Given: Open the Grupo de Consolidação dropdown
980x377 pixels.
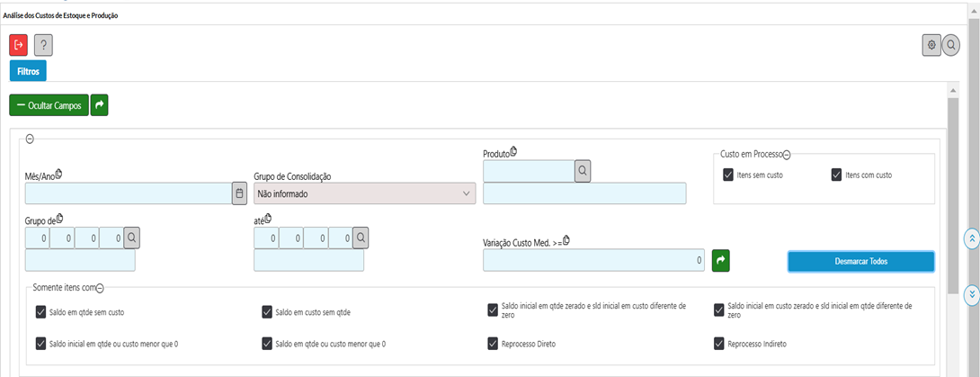Looking at the screenshot, I should click(364, 193).
